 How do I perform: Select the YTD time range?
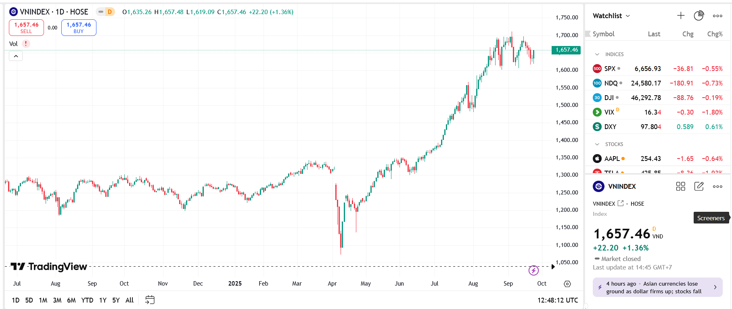87,300
